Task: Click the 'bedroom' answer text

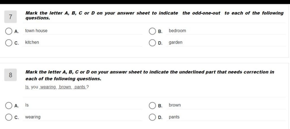Action: pyautogui.click(x=177, y=31)
